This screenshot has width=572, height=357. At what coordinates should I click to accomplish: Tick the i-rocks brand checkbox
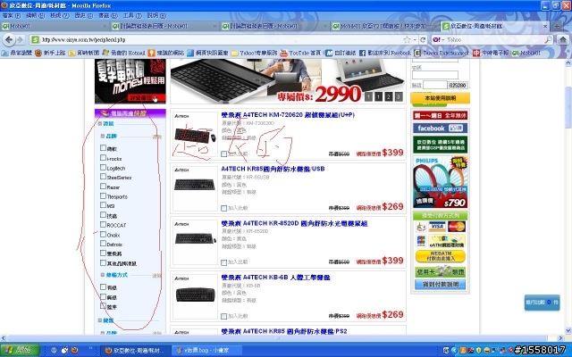[x=104, y=158]
